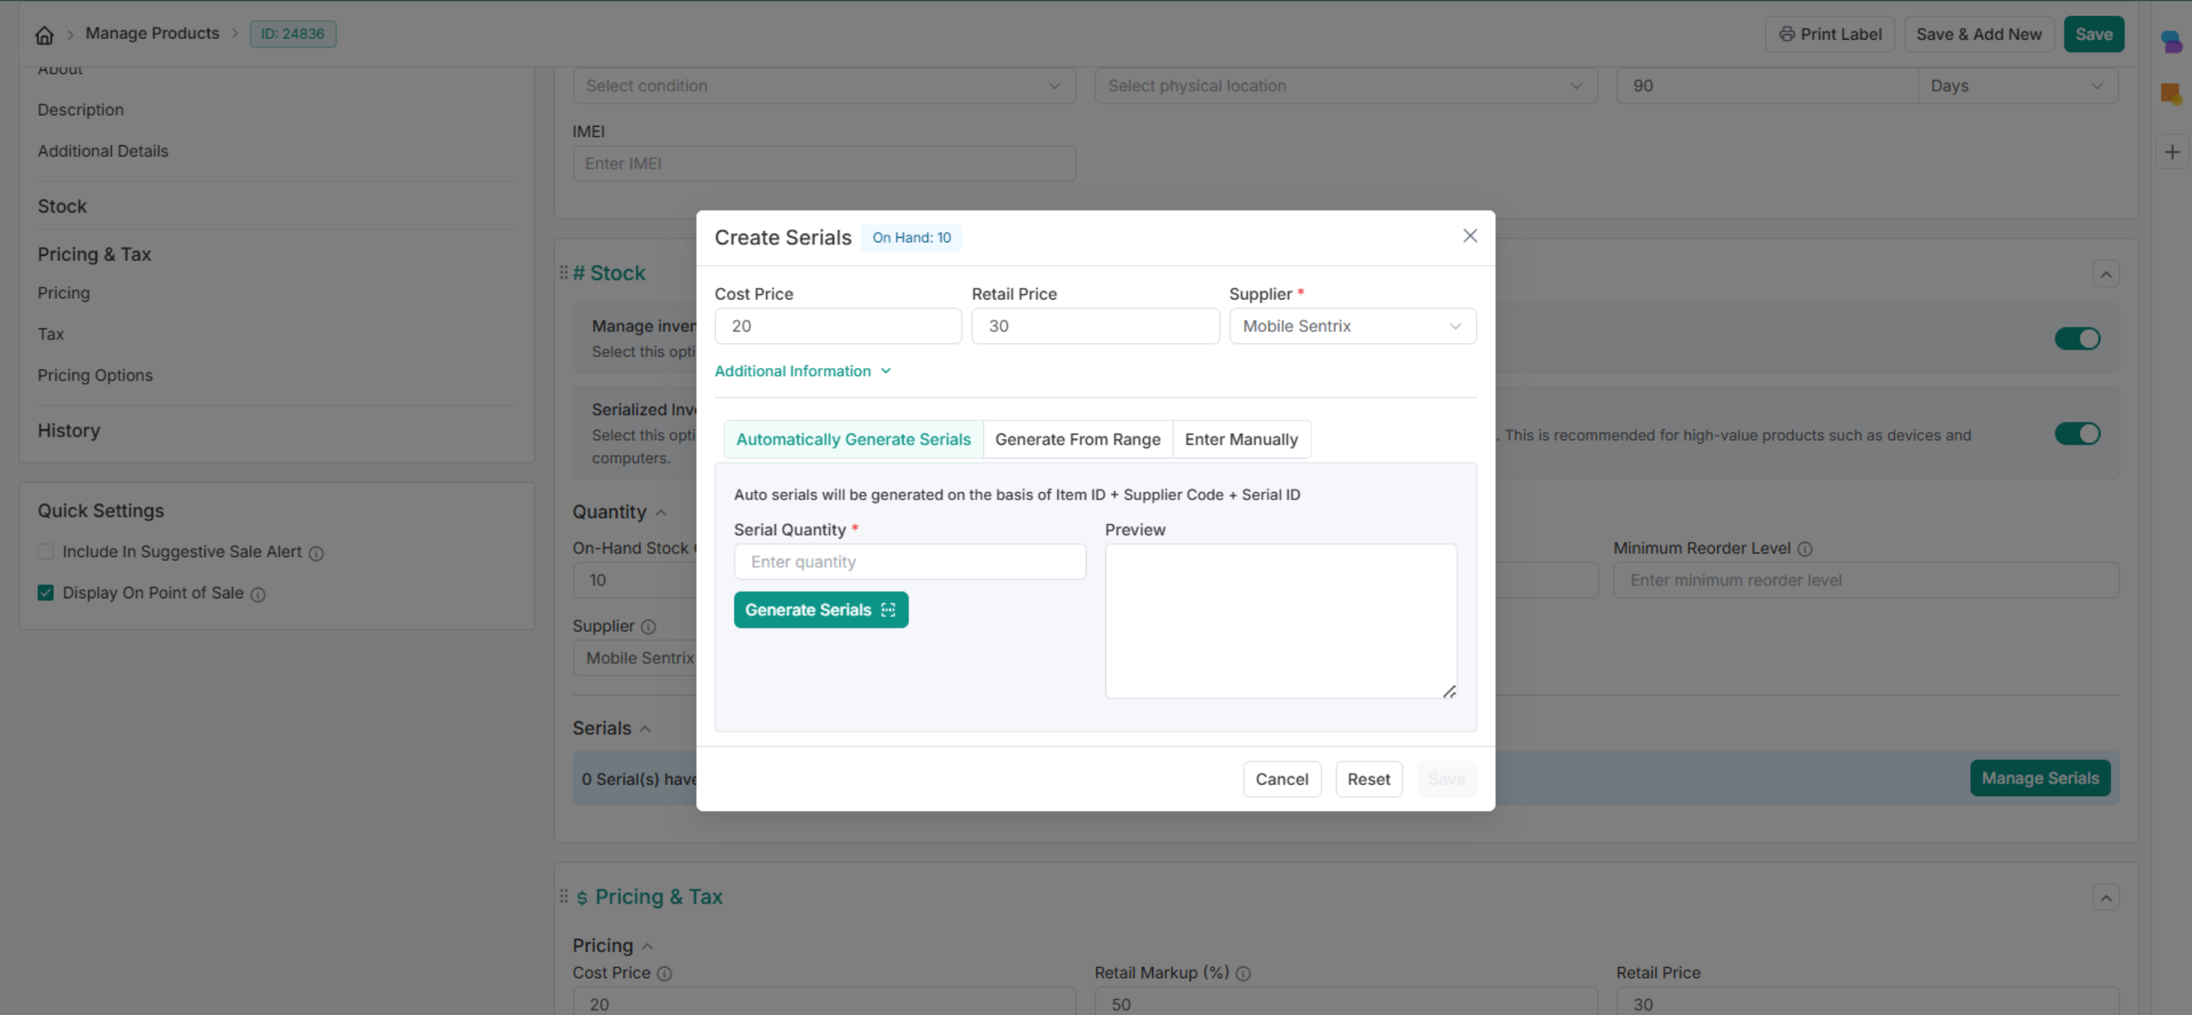This screenshot has height=1015, width=2192.
Task: Click the scan icon on Generate Serials
Action: click(x=888, y=610)
